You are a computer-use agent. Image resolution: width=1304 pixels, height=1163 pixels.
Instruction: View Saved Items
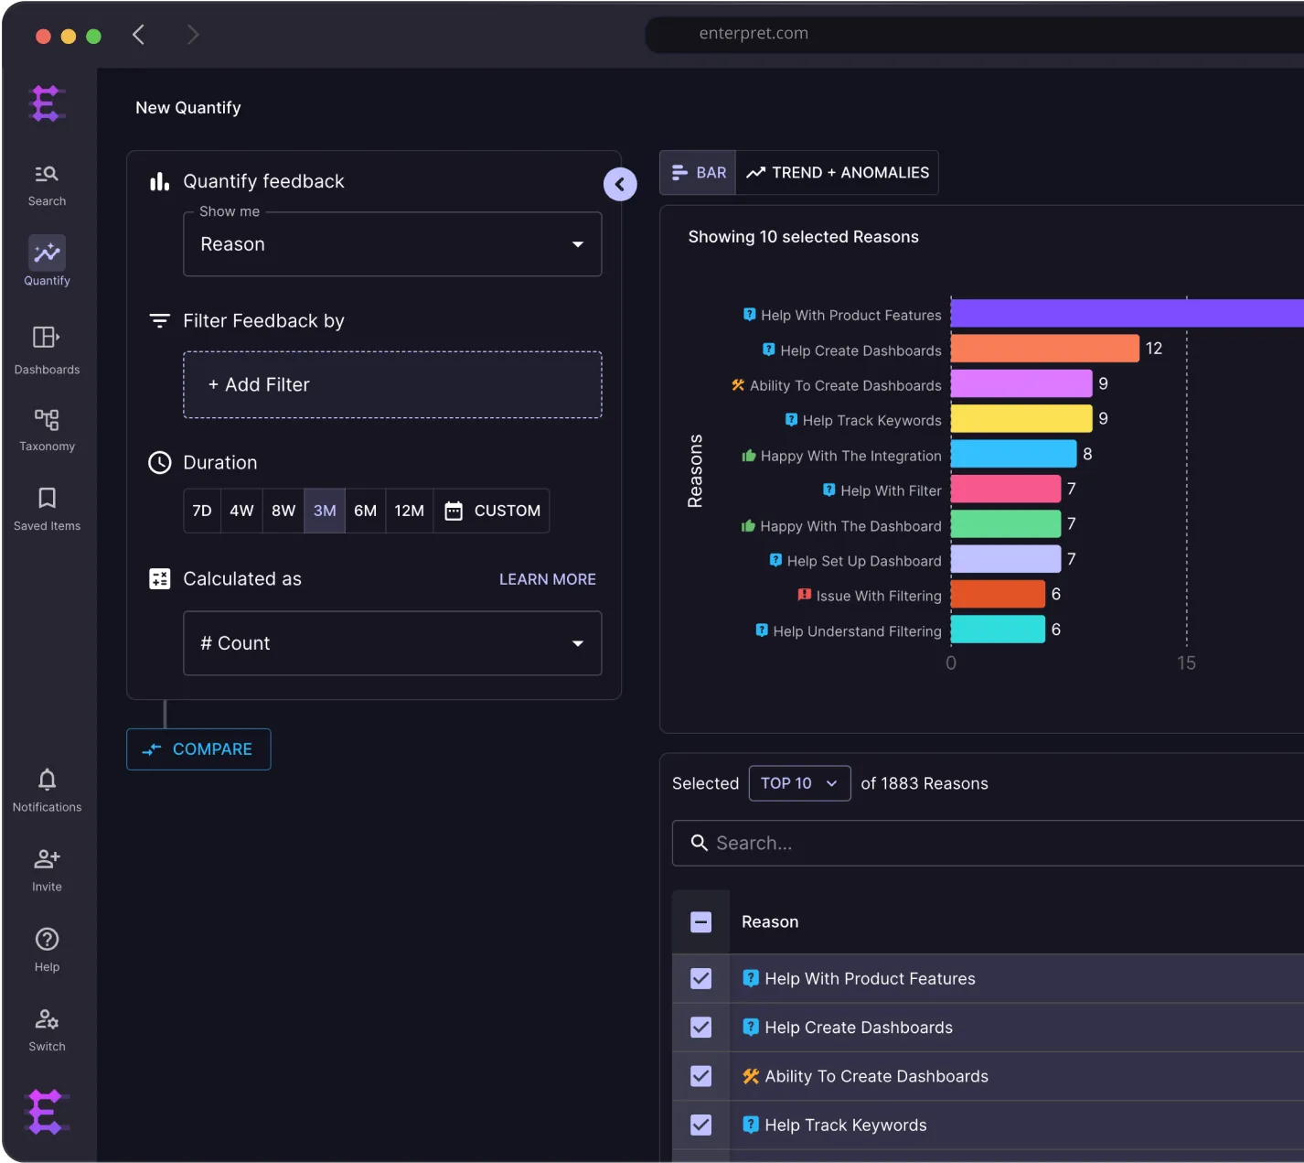coord(46,506)
